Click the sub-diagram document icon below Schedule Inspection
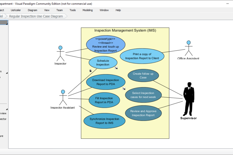233x155 pixels. click(90, 70)
